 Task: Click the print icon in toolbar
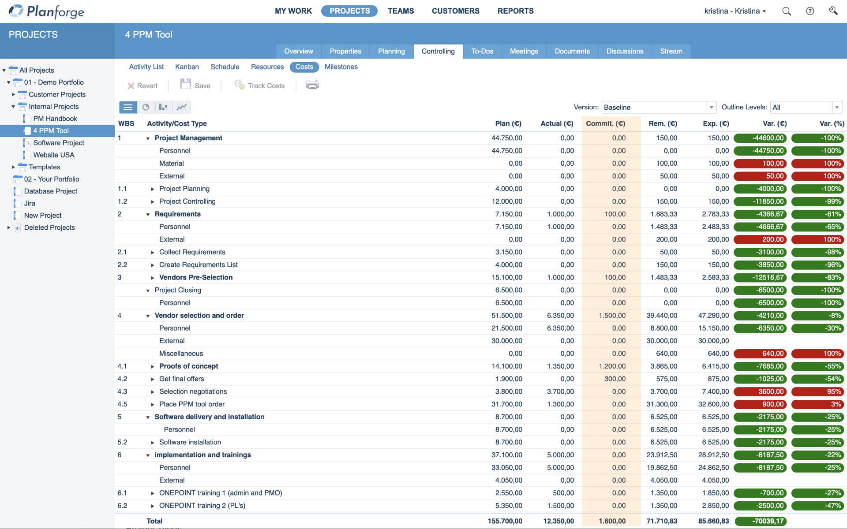pos(312,85)
